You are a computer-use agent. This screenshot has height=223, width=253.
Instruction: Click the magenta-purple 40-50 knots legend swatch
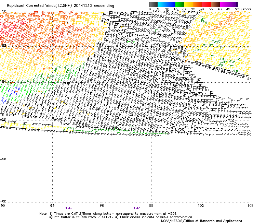pyautogui.click(x=229, y=4)
